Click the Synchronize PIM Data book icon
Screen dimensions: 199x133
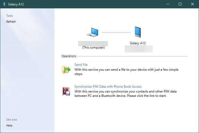[66, 91]
